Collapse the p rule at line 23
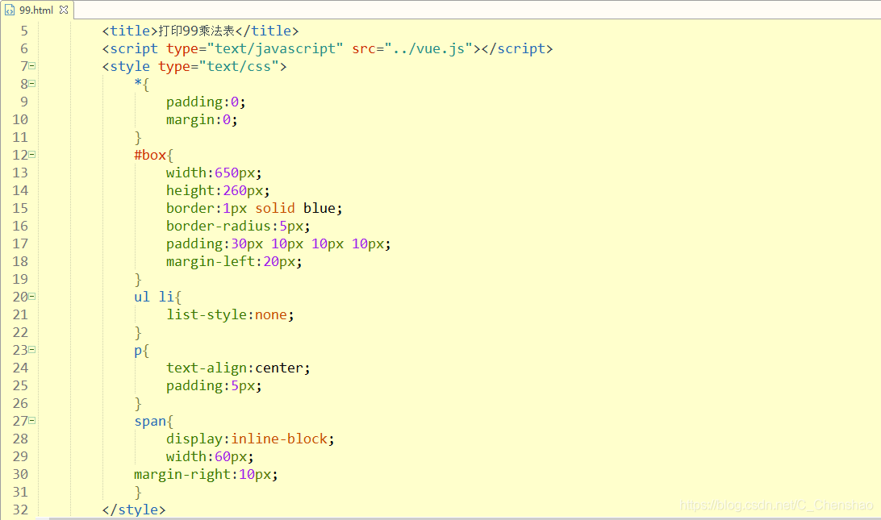Image resolution: width=881 pixels, height=520 pixels. tap(32, 350)
